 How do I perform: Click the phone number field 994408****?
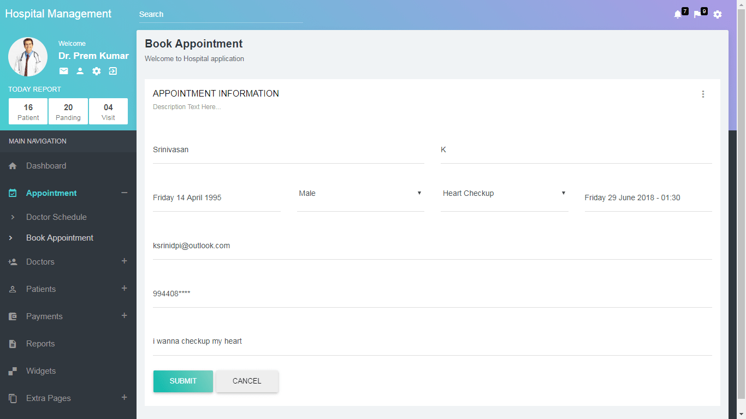point(433,294)
